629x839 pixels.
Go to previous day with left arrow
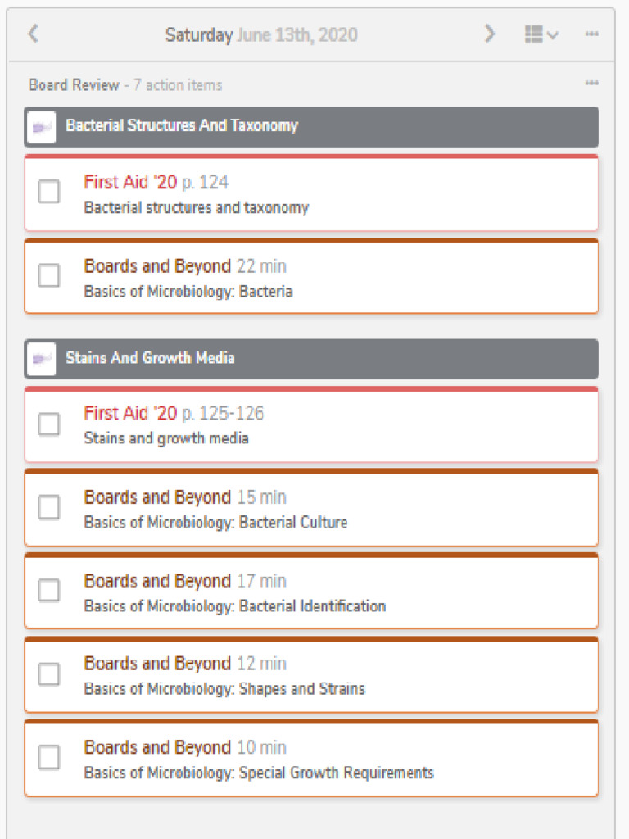coord(33,34)
